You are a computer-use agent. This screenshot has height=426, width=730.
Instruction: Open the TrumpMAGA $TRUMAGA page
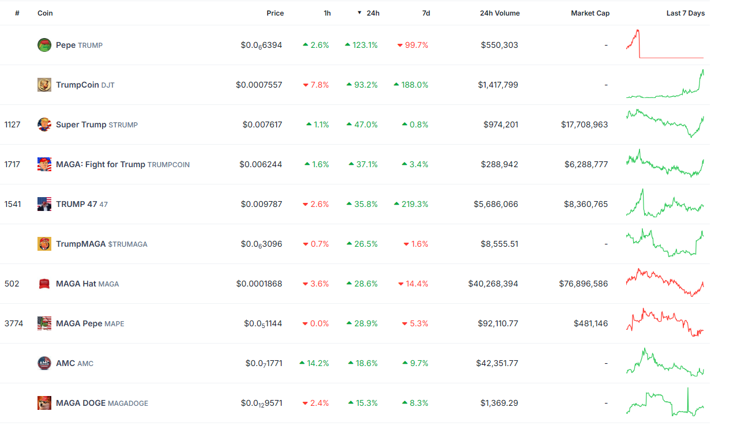(x=101, y=244)
